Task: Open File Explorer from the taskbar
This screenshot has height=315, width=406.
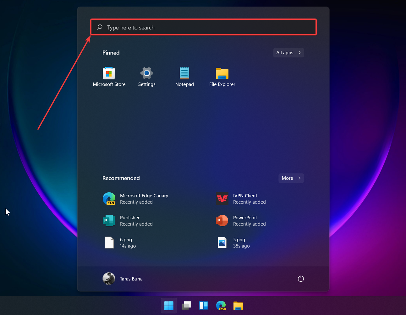Action: pos(238,305)
